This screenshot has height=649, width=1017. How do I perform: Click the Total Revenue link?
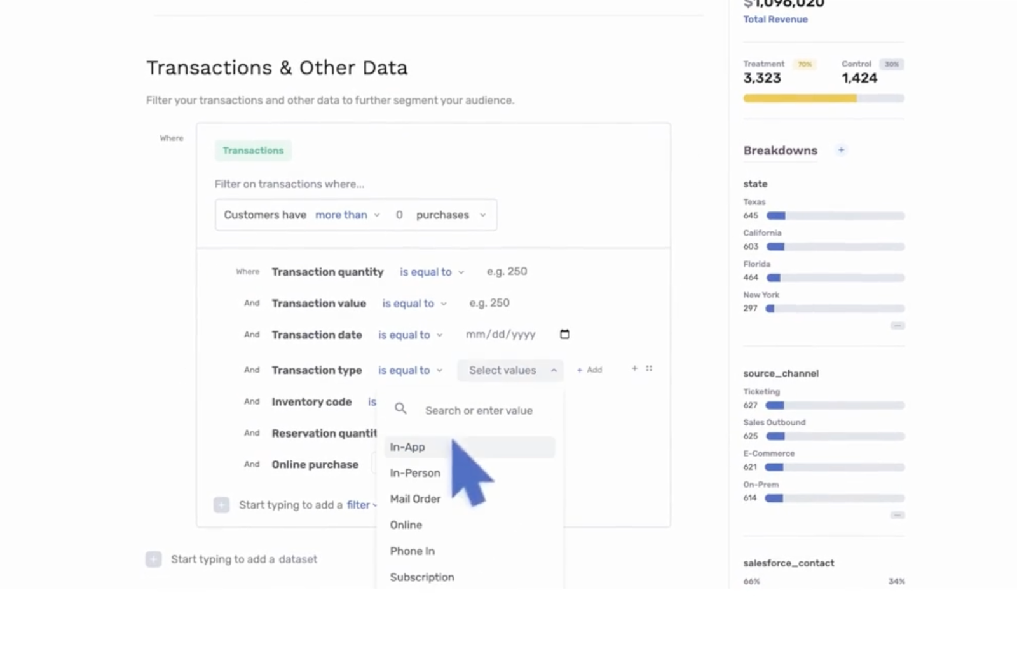click(775, 20)
